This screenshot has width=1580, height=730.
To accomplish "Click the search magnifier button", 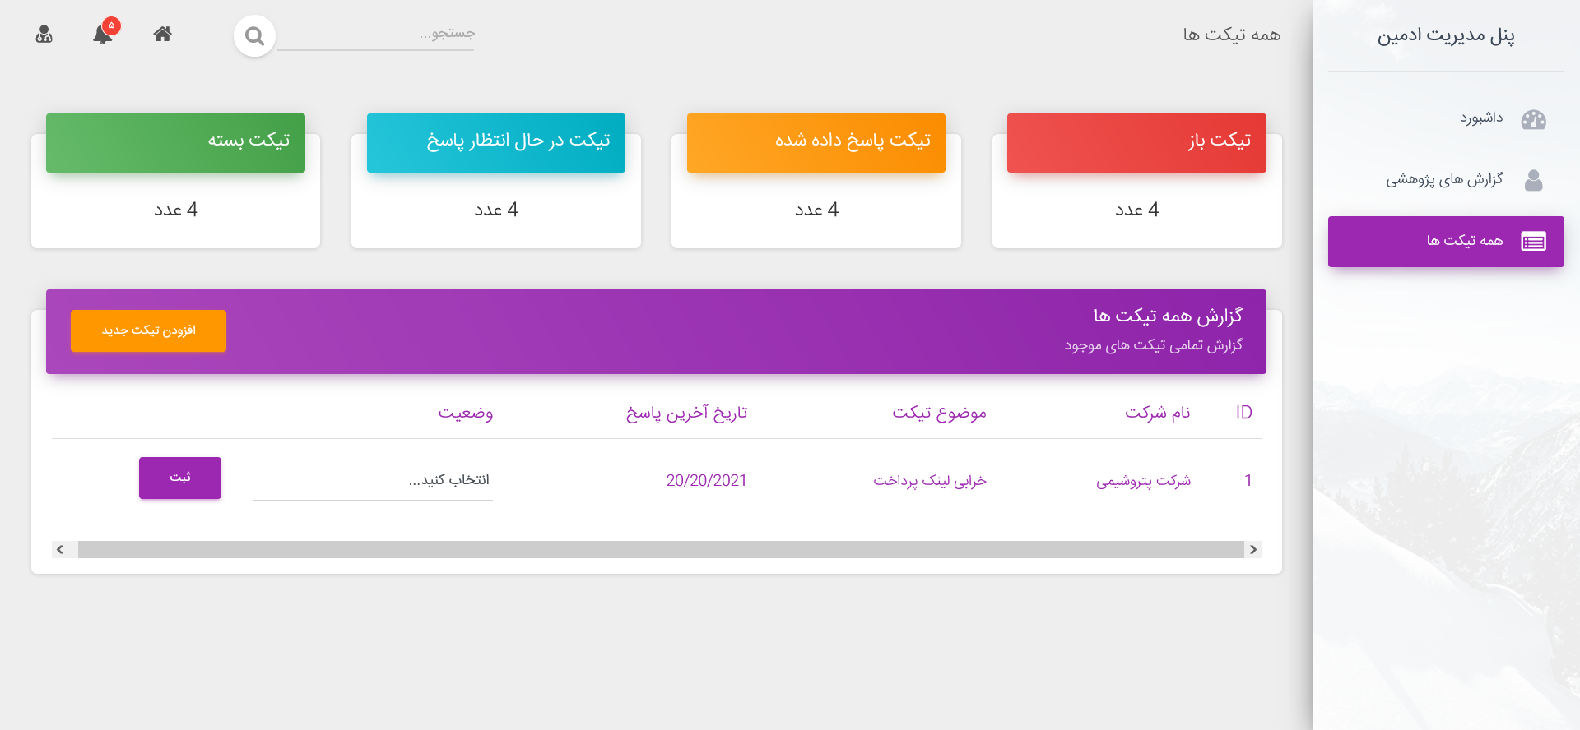I will (254, 36).
